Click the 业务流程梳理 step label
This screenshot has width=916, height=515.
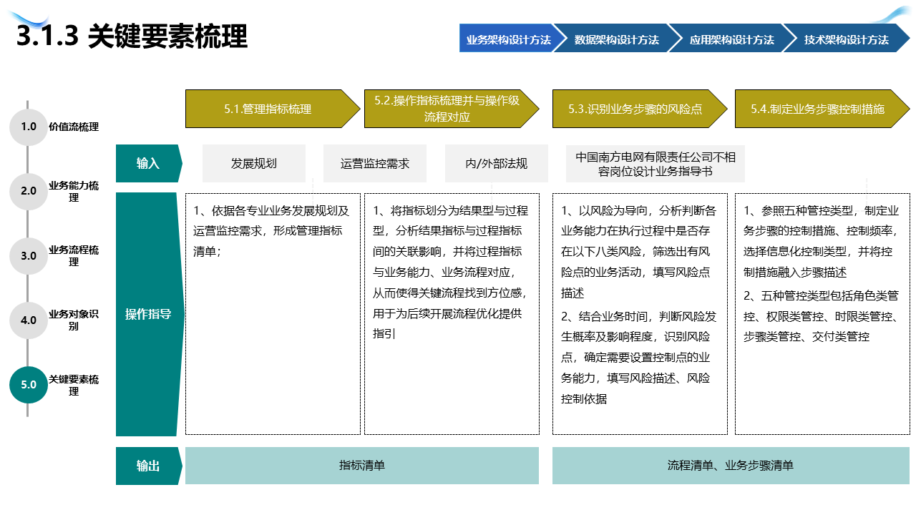coord(74,255)
